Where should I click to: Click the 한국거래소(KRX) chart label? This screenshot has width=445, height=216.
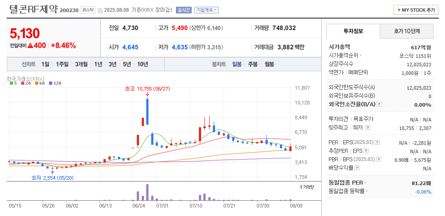[x=26, y=78]
